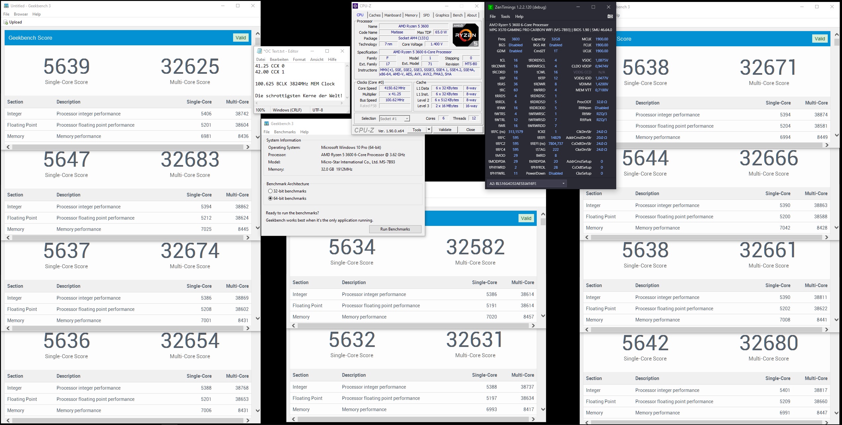The height and width of the screenshot is (425, 842).
Task: Select the 64-bit benchmarks radio button
Action: click(x=270, y=198)
